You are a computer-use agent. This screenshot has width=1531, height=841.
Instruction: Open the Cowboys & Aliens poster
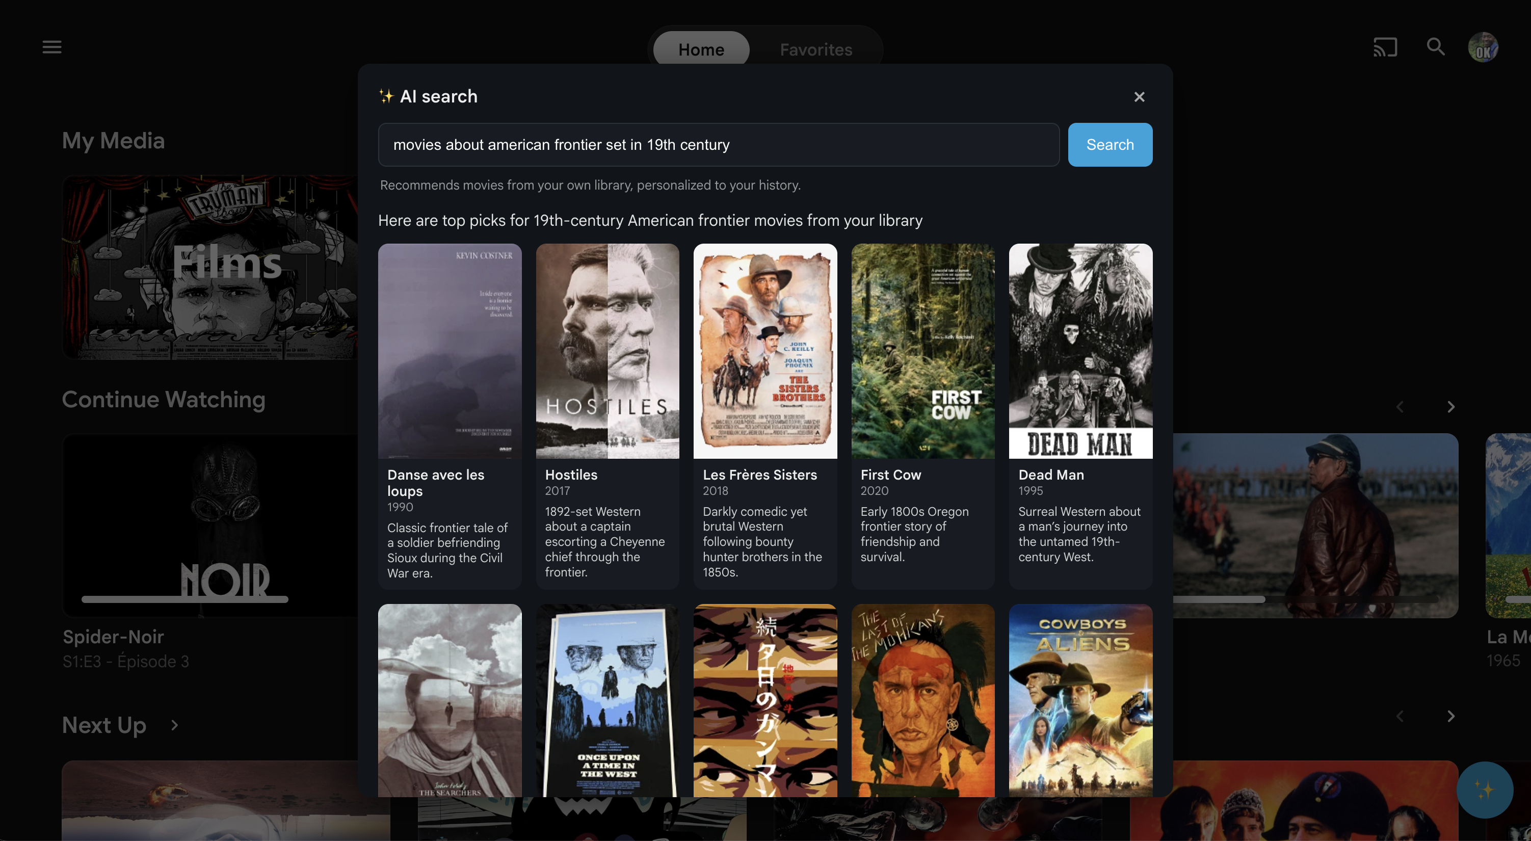(x=1080, y=701)
